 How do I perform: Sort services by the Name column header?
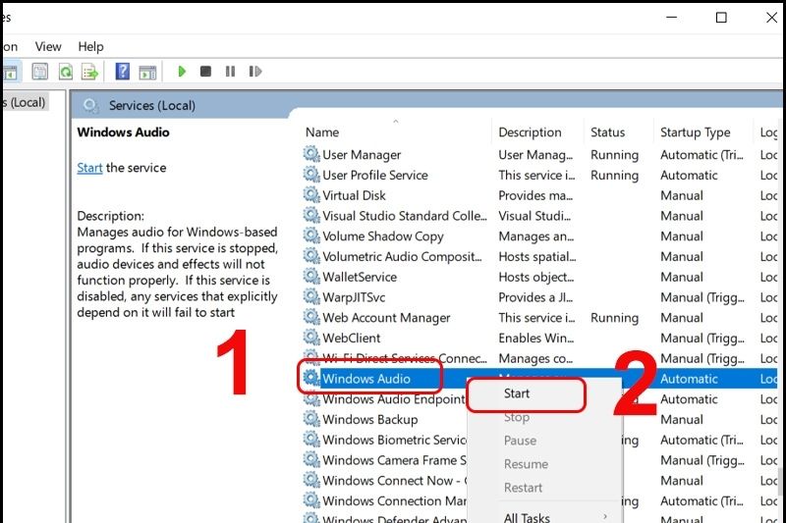(x=322, y=132)
